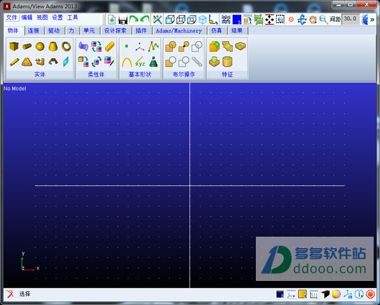Activate the magnifier Zoom tool

click(324, 20)
